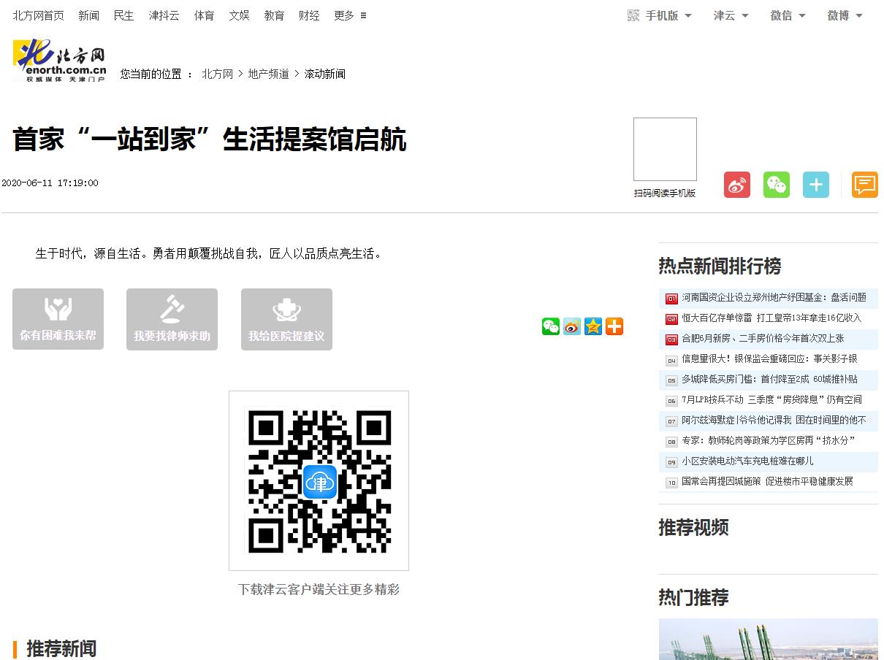Open the 津抖云 nav item
Screen dimensions: 884x660
(x=164, y=15)
